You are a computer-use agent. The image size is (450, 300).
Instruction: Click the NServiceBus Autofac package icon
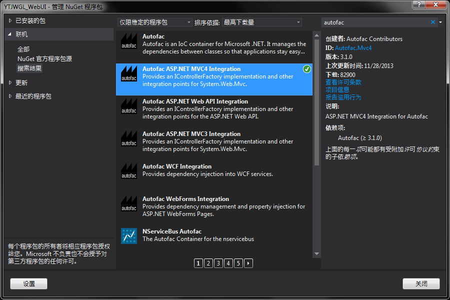(129, 236)
